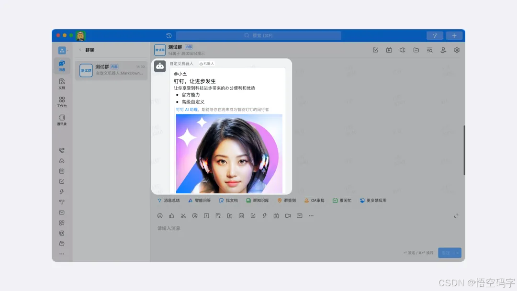Click the lightning DING icon in input toolbar

coord(264,216)
